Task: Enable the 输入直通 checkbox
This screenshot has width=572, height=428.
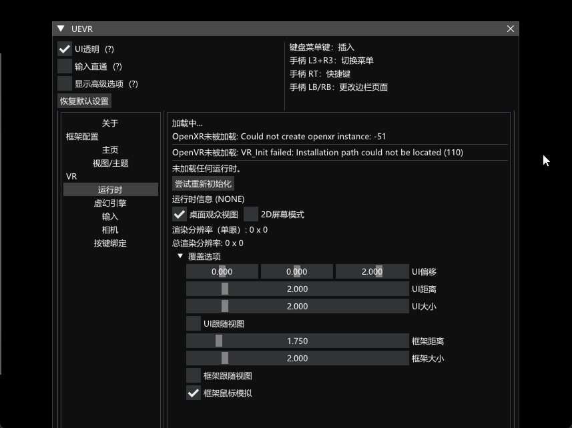Action: pyautogui.click(x=65, y=67)
